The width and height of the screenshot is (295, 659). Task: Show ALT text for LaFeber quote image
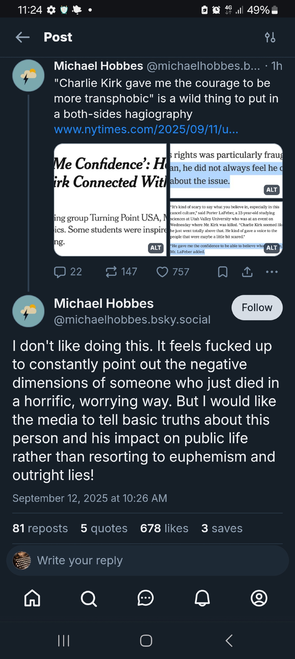(271, 248)
